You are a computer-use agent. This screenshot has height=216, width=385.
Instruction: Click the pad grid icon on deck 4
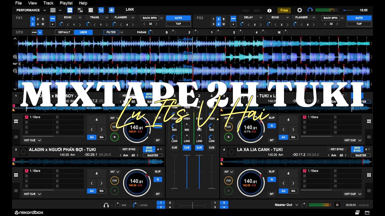pyautogui.click(x=369, y=175)
